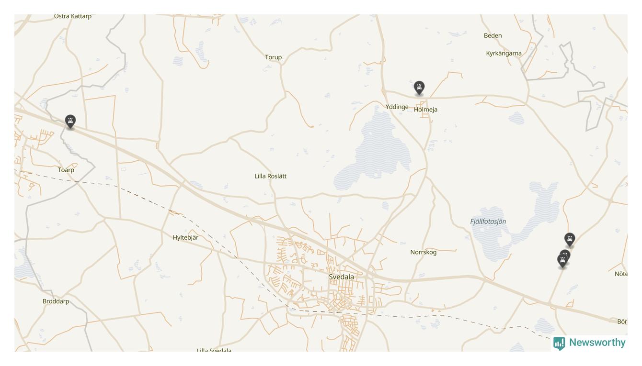Click the Beden place label
Image resolution: width=642 pixels, height=366 pixels.
[x=493, y=35]
